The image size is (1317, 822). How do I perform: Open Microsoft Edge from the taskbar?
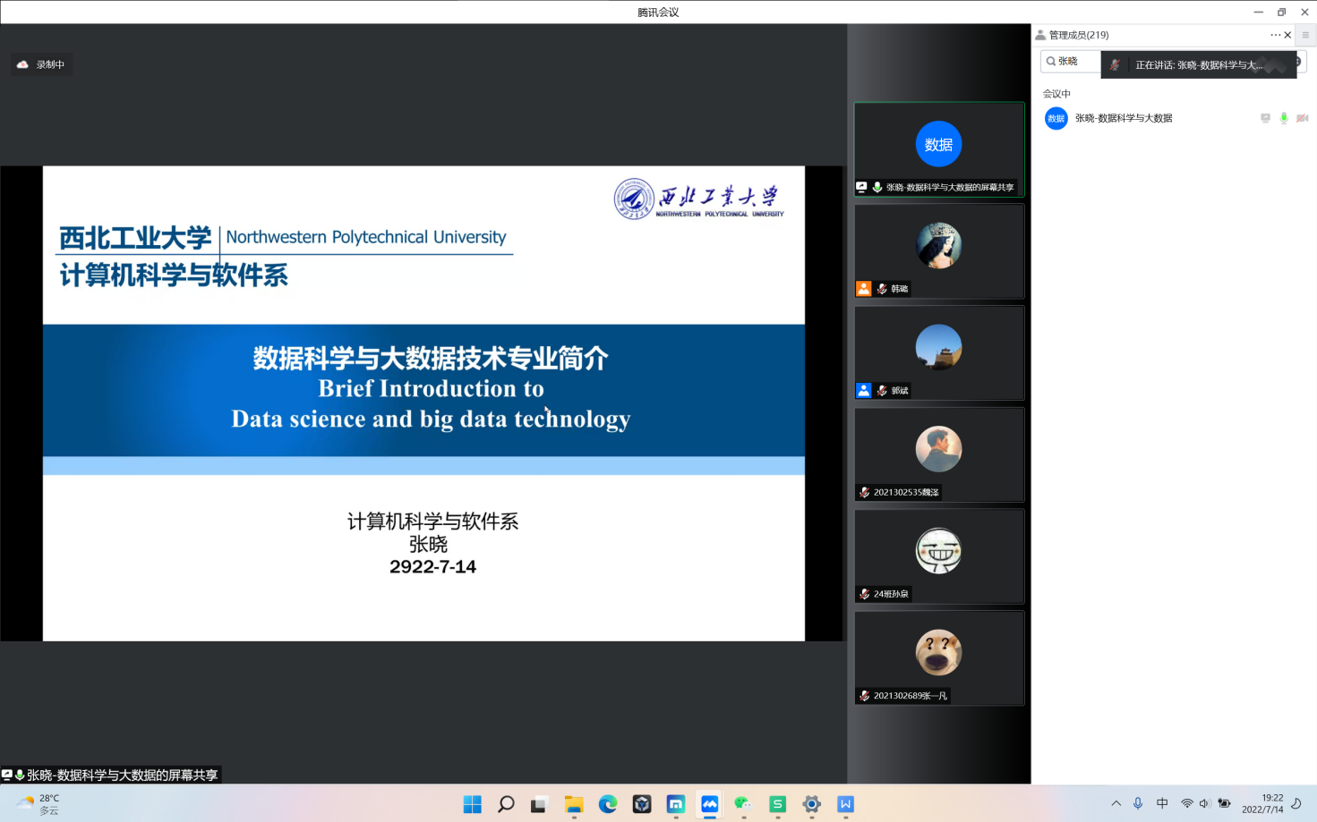click(608, 804)
